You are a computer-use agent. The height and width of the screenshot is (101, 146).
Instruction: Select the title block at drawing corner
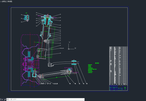[x=118, y=88]
